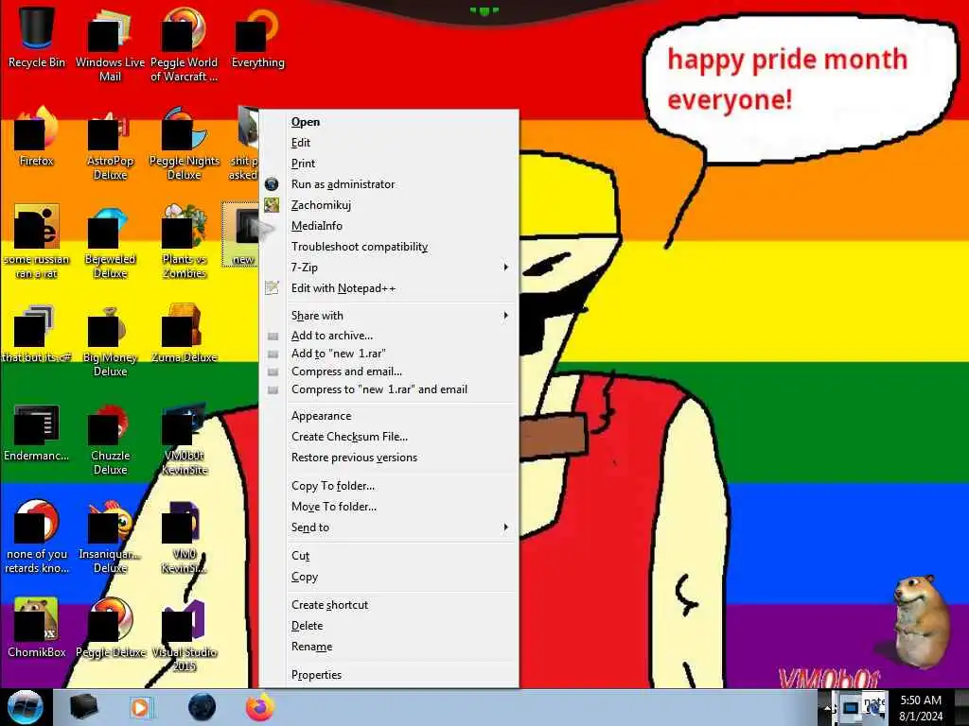
Task: Select the 'new' file icon on the desktop
Action: (241, 233)
